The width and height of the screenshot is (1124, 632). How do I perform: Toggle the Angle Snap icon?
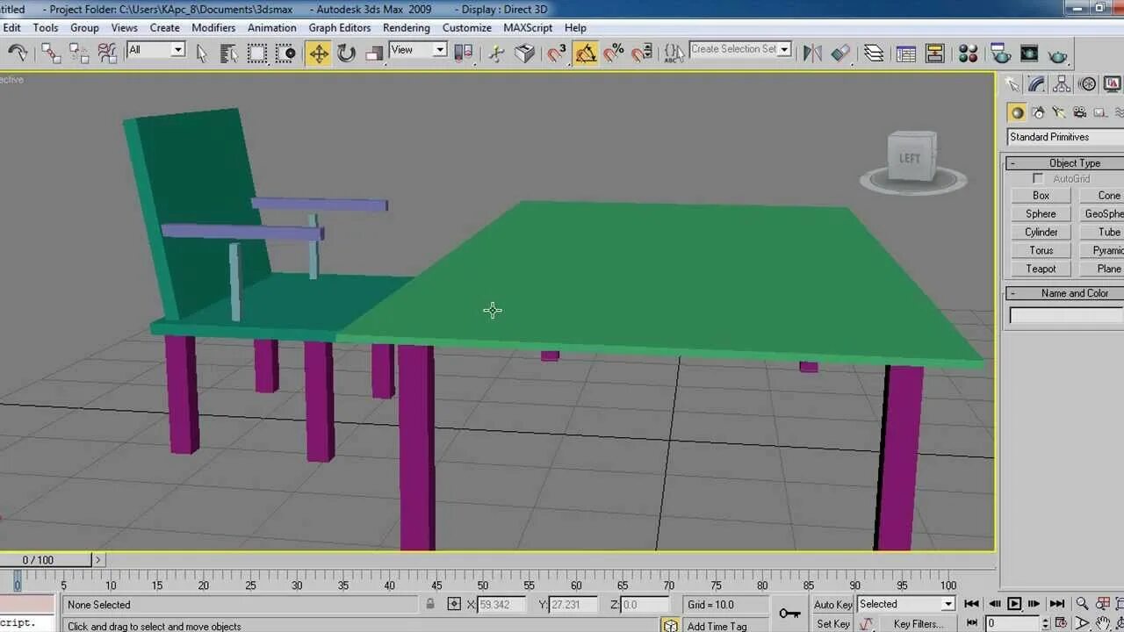coord(586,54)
